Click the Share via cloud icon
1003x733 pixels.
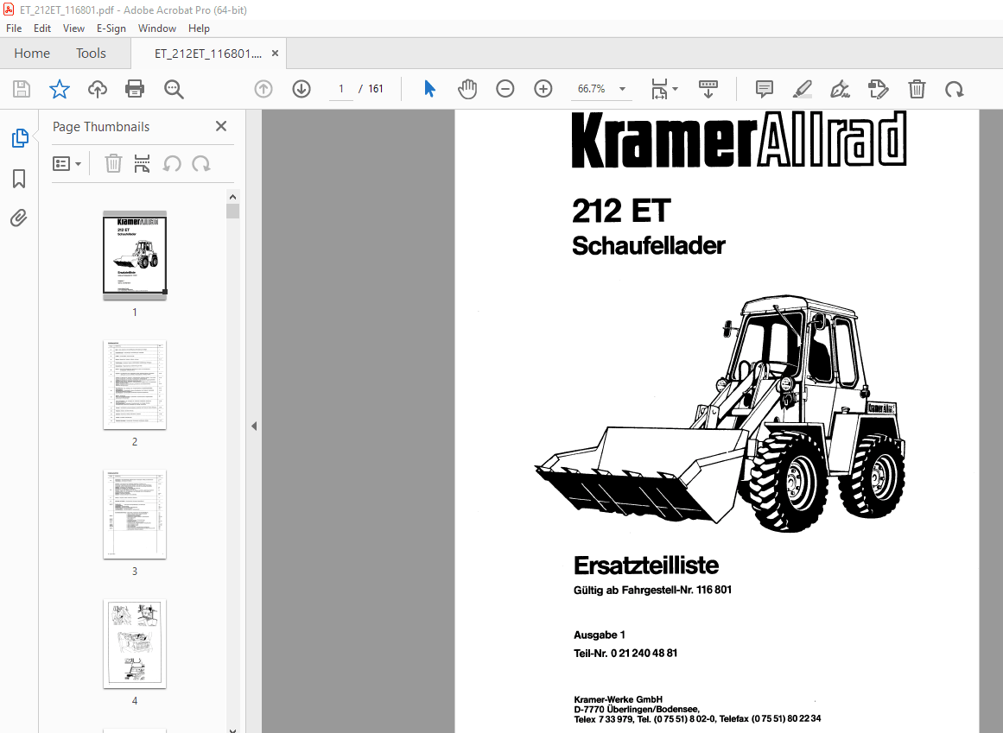[97, 89]
